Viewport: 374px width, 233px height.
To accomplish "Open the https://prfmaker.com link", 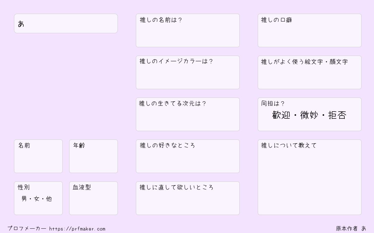I will coord(77,229).
